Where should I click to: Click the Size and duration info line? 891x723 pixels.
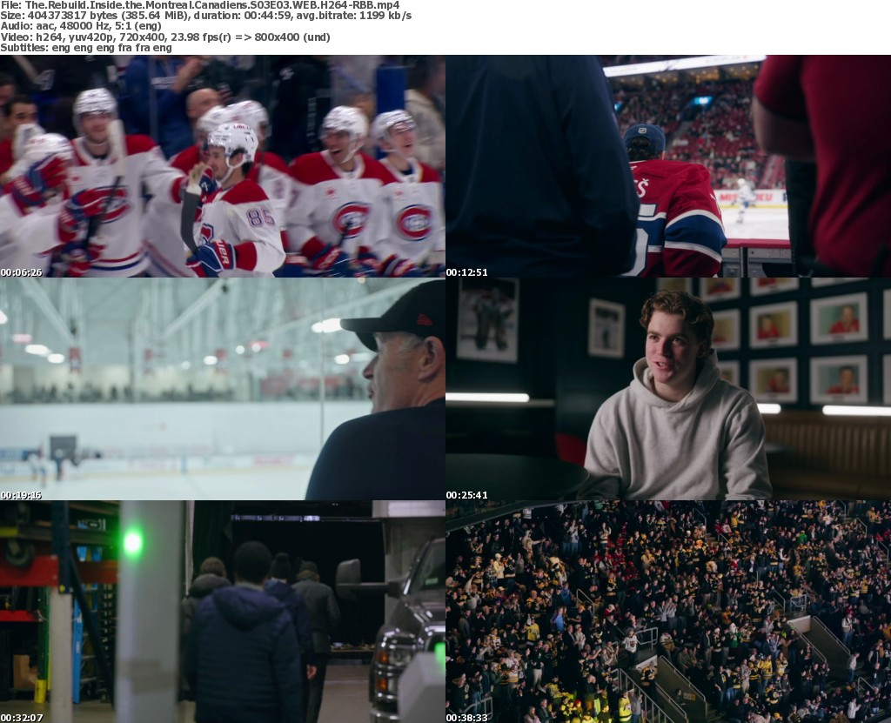pyautogui.click(x=205, y=16)
